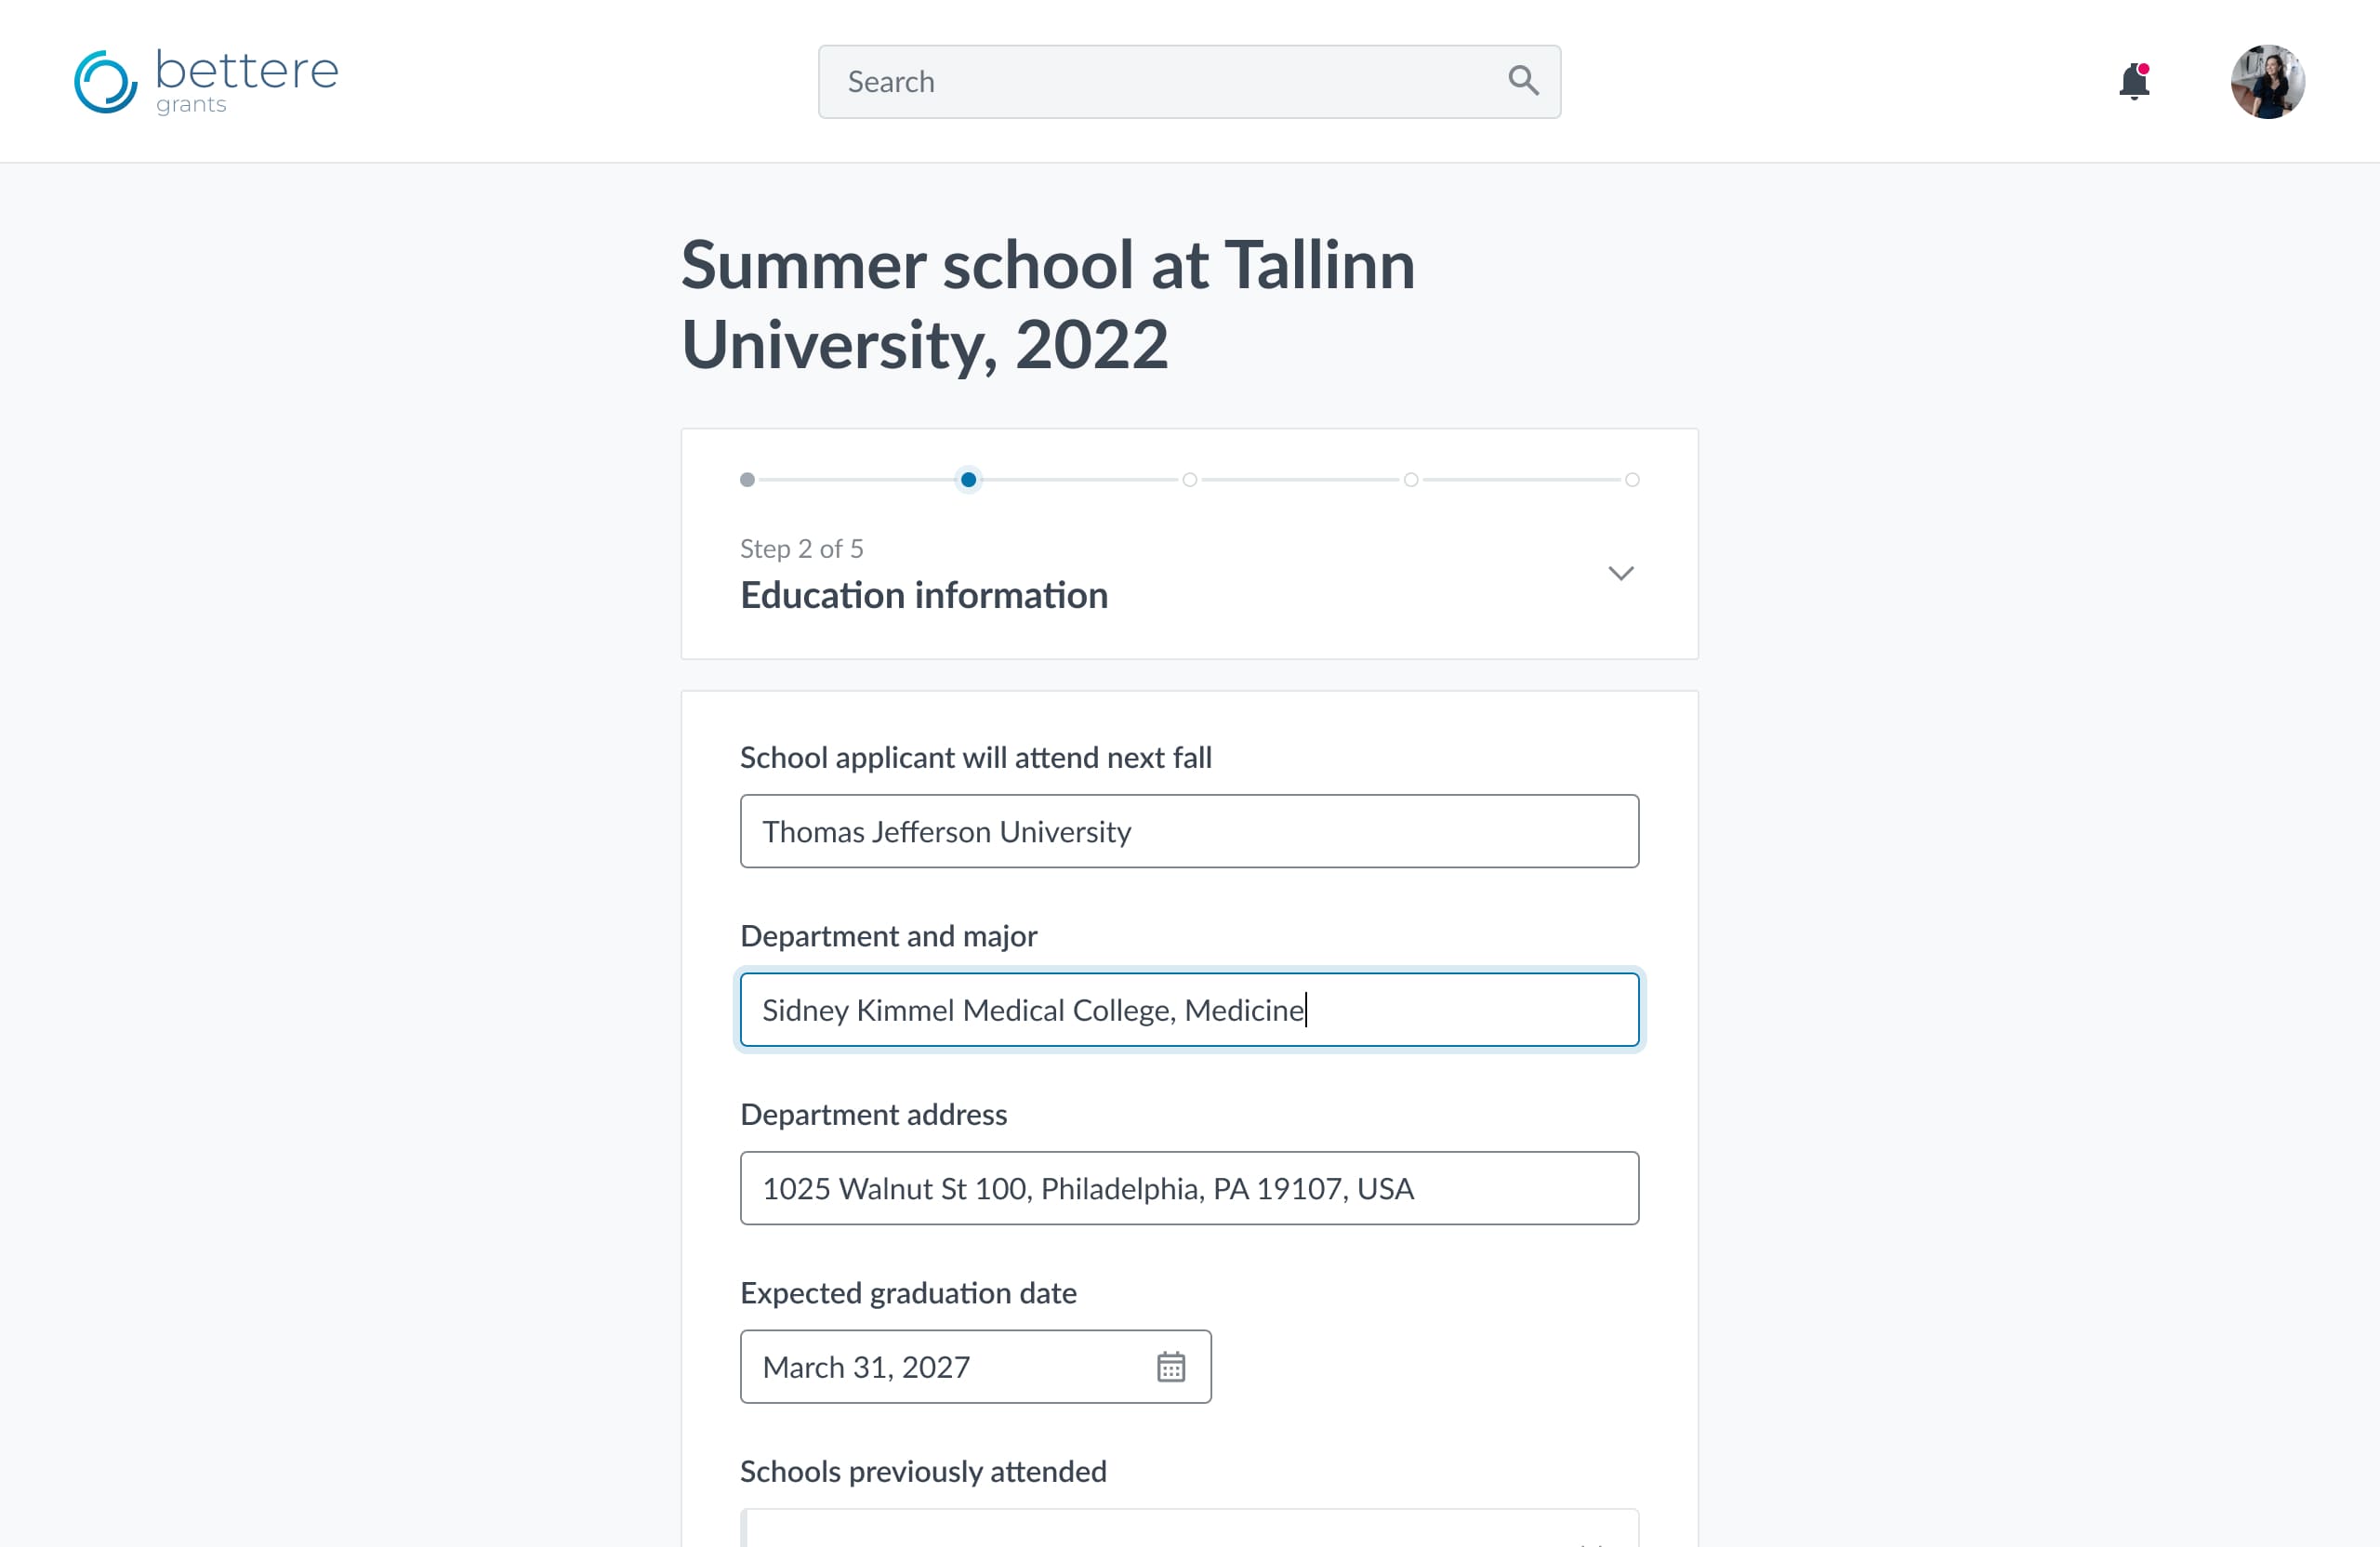
Task: Open notifications via the bell icon
Action: (x=2134, y=82)
